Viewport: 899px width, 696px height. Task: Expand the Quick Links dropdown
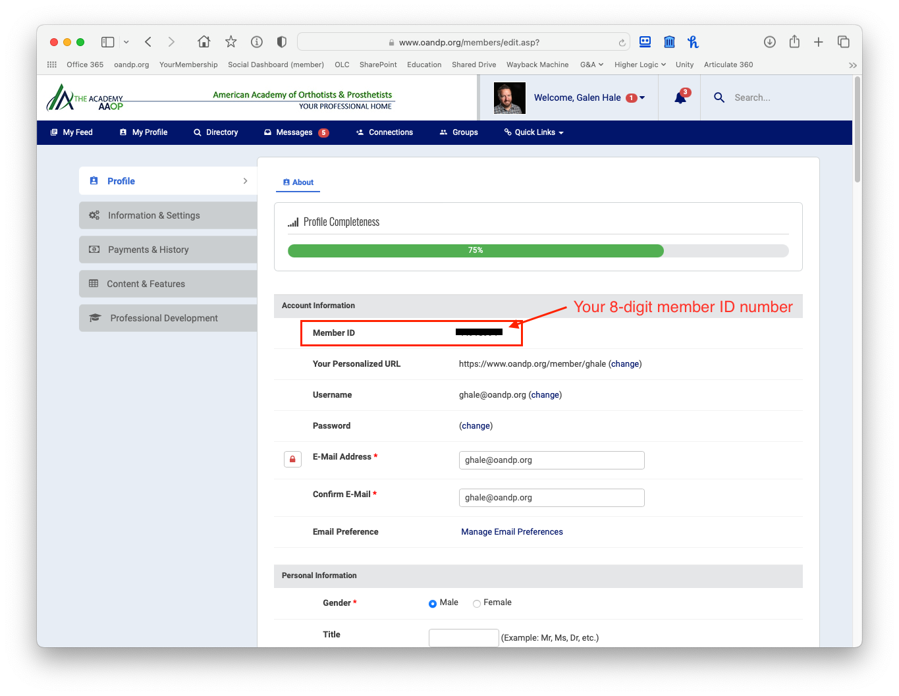tap(534, 132)
